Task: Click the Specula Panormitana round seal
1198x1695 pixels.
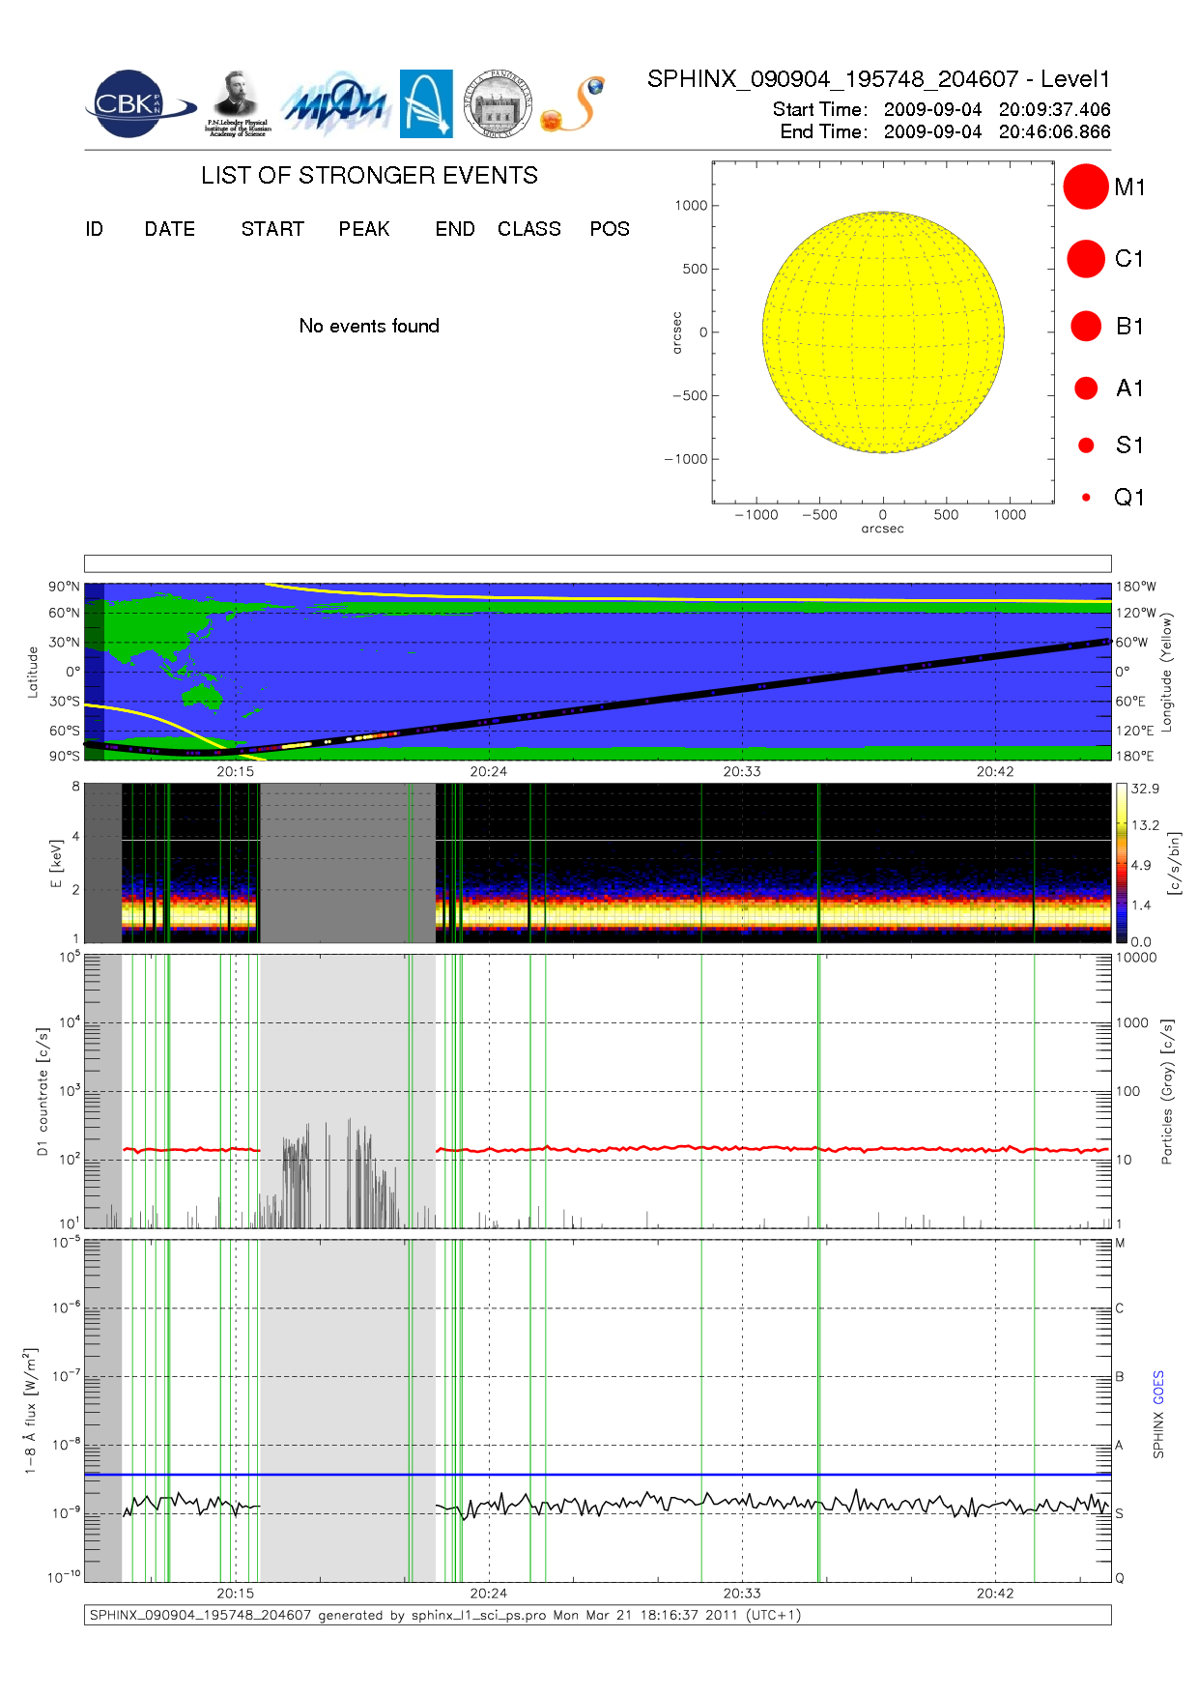Action: click(498, 104)
